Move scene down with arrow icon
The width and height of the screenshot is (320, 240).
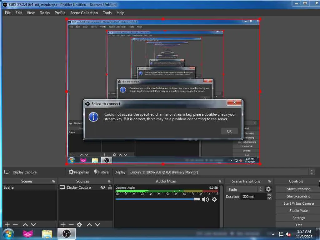click(33, 224)
